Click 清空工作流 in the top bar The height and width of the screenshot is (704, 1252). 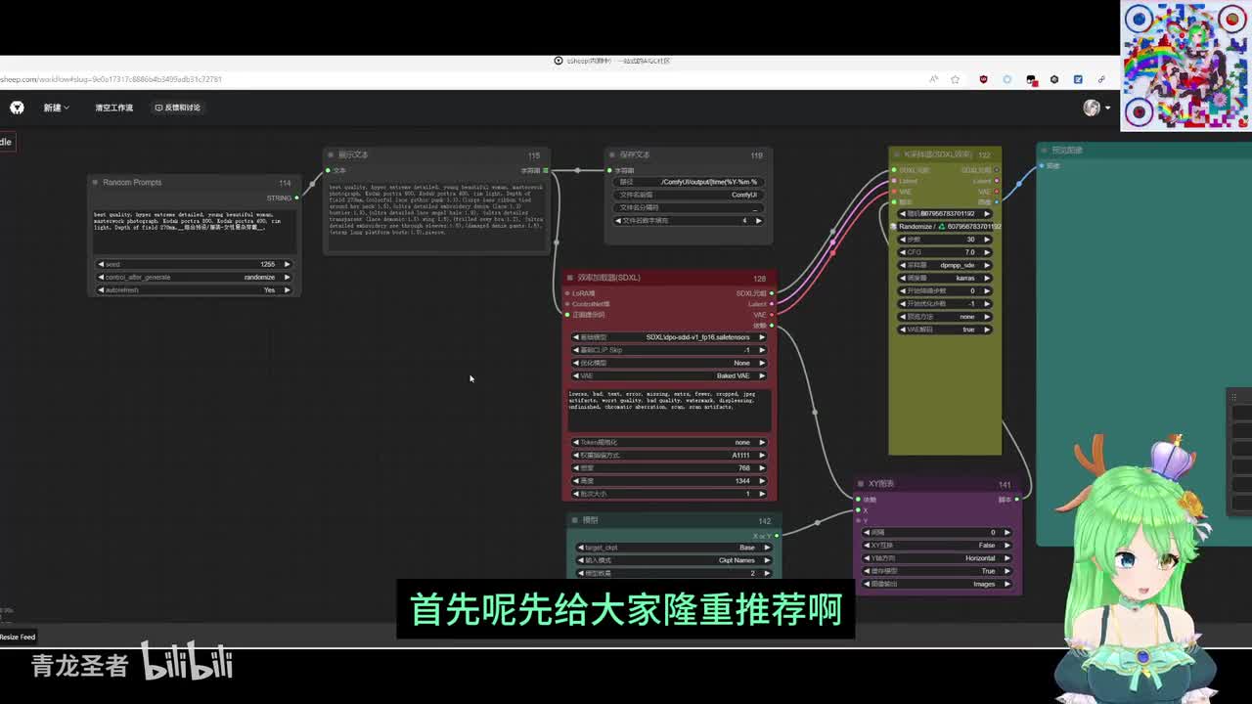(x=113, y=108)
